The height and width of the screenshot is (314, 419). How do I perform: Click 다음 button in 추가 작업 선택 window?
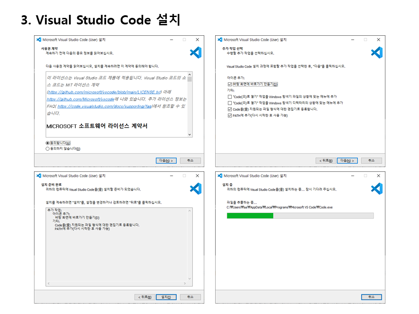pyautogui.click(x=347, y=160)
